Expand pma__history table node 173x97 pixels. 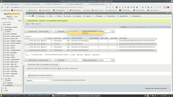coord(4,48)
